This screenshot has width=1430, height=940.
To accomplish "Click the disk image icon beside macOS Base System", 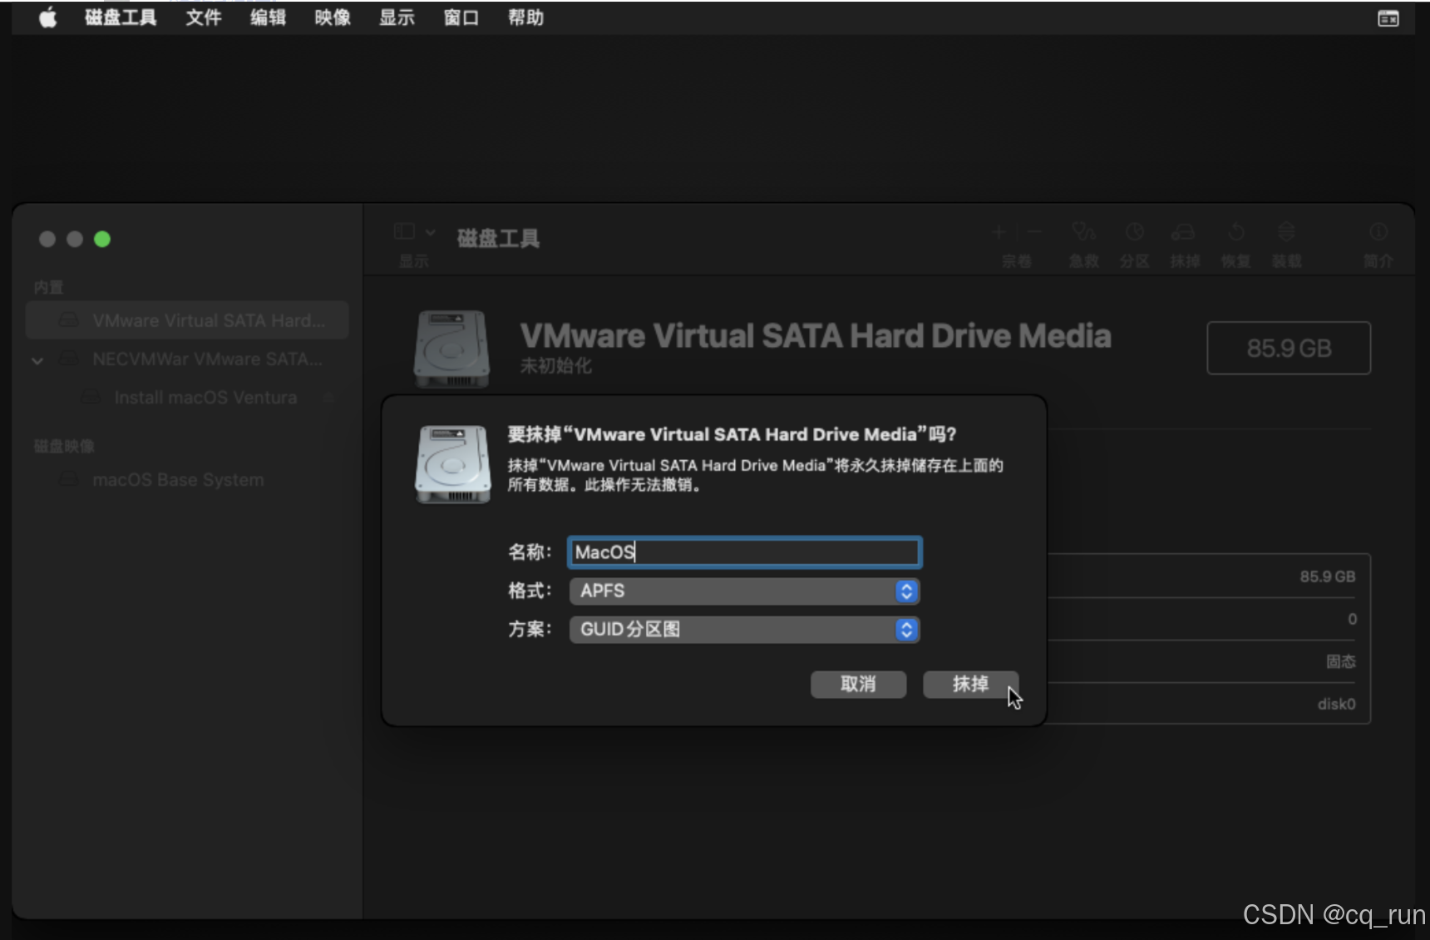I will click(x=69, y=480).
